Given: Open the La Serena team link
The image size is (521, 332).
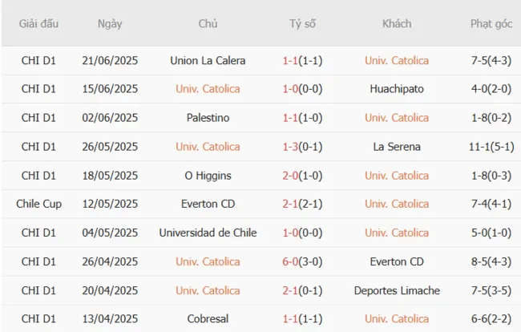Looking at the screenshot, I should tap(397, 147).
